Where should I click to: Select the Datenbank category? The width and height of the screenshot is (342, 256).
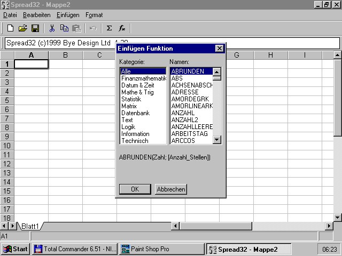click(143, 113)
